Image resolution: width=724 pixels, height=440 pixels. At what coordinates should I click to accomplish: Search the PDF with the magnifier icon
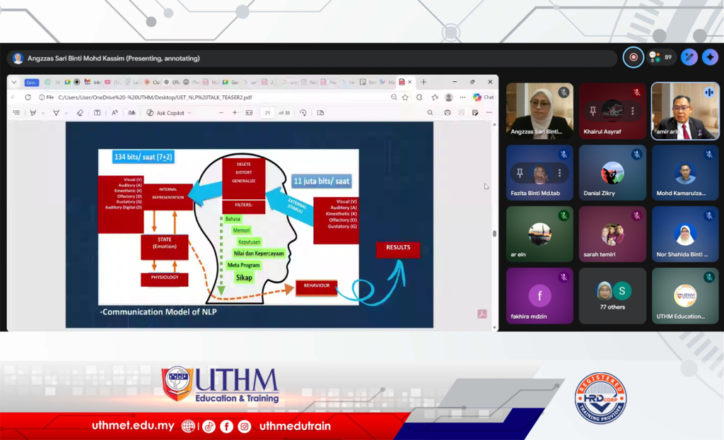pyautogui.click(x=430, y=113)
